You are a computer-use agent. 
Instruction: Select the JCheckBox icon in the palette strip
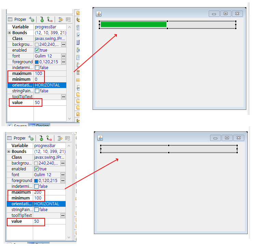tap(78, 35)
